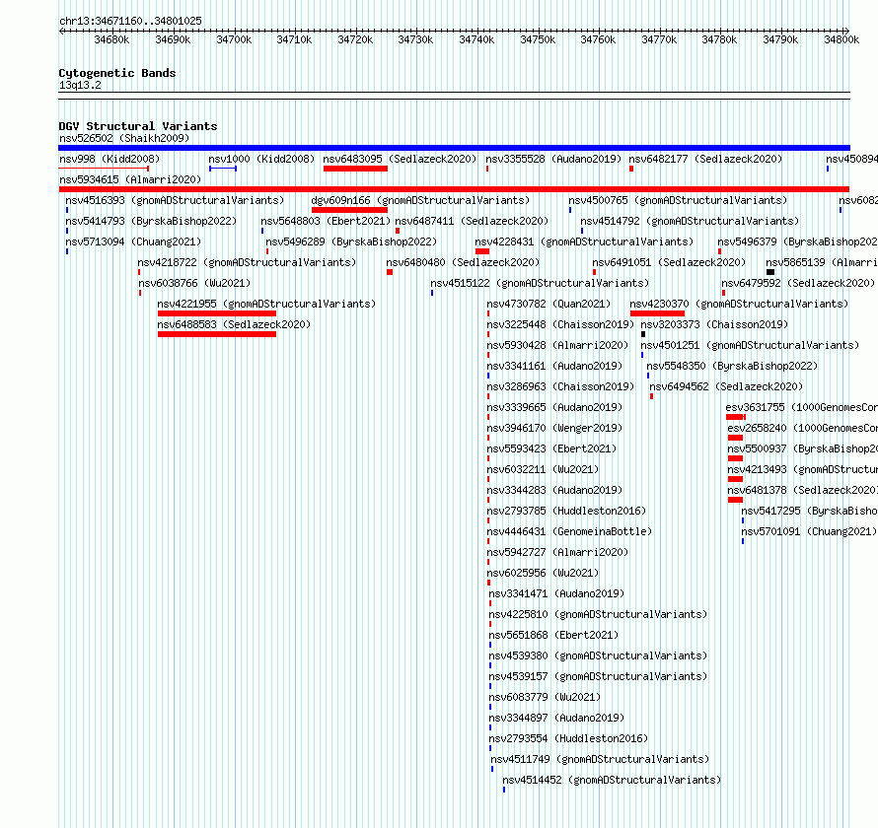Open nsv5942727 (Almarri2020) variant

(557, 552)
